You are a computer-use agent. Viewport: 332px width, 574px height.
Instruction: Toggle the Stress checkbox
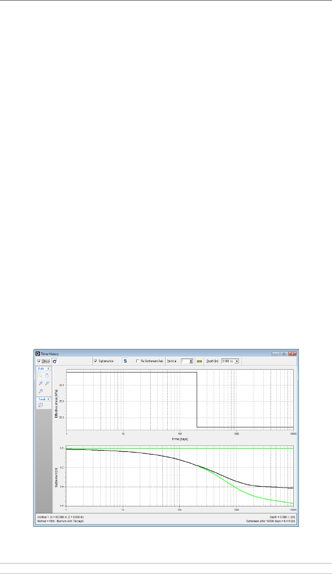tap(39, 361)
